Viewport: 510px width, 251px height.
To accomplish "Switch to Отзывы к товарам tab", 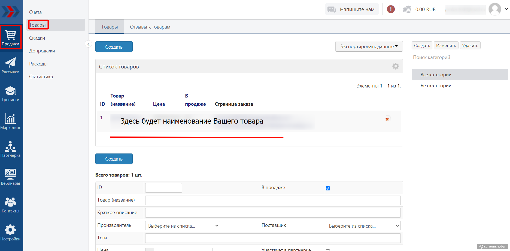I will (x=150, y=27).
